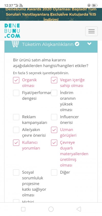Click the shopping cart icon in section header
Image resolution: width=102 pixels, height=216 pixels.
tap(15, 44)
